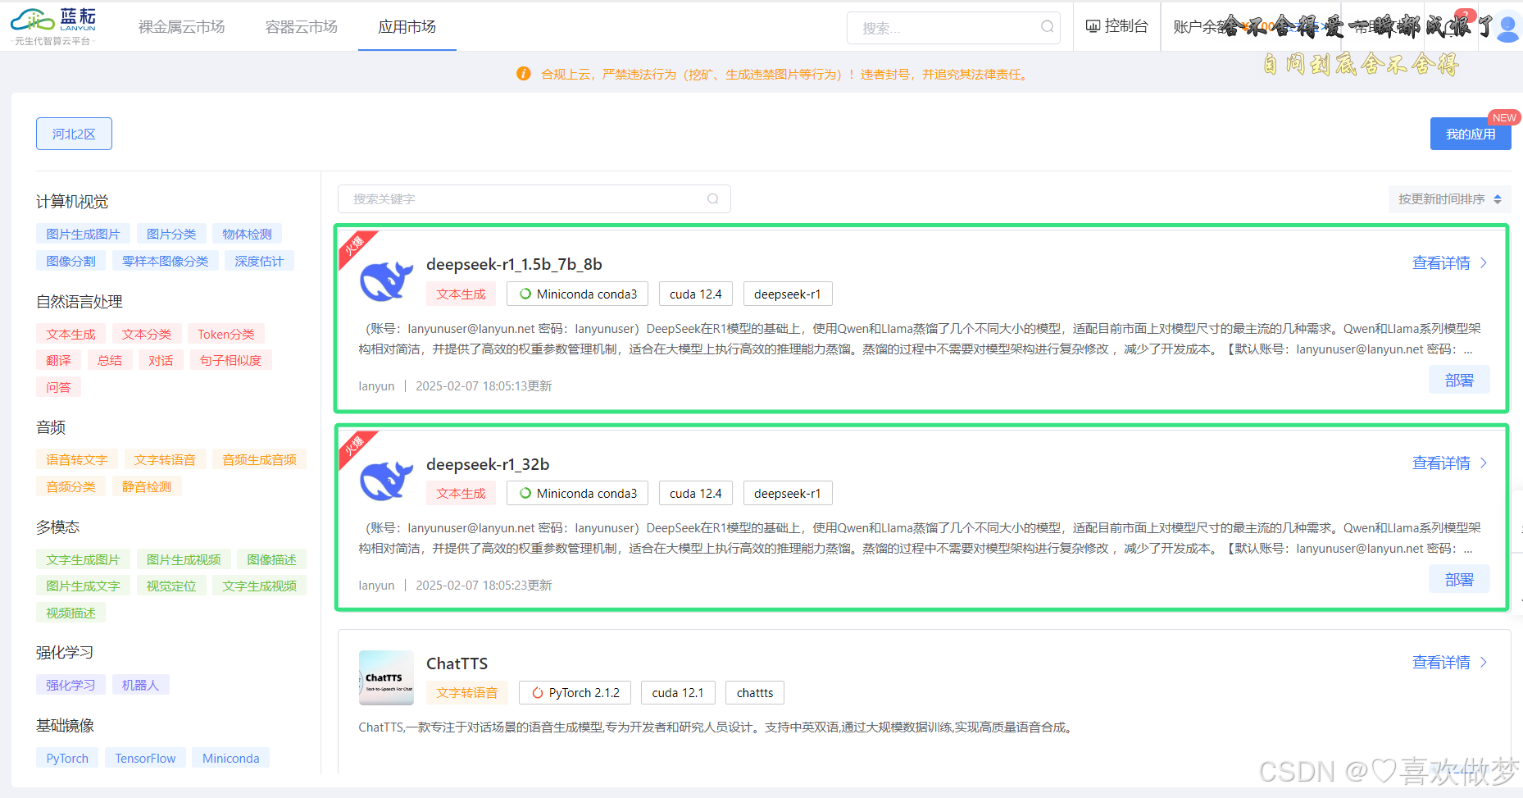Filter by 图片分类 tag
Screen dimensions: 1523x798
pos(171,235)
